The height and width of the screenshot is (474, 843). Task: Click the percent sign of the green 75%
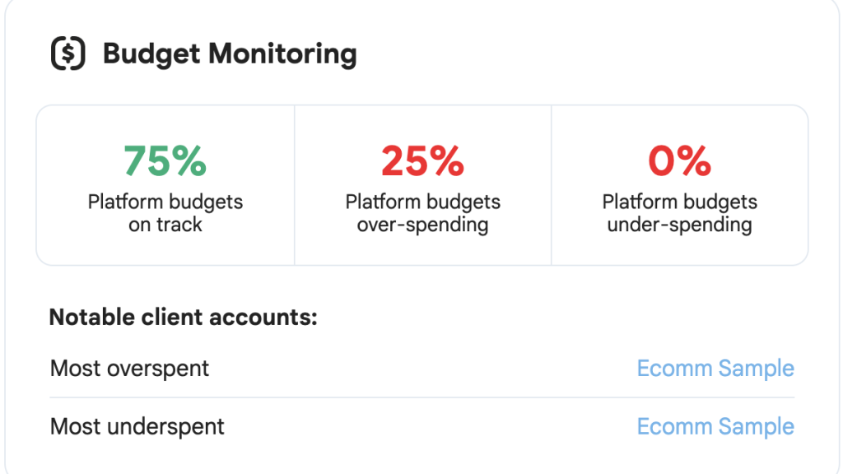(x=189, y=160)
